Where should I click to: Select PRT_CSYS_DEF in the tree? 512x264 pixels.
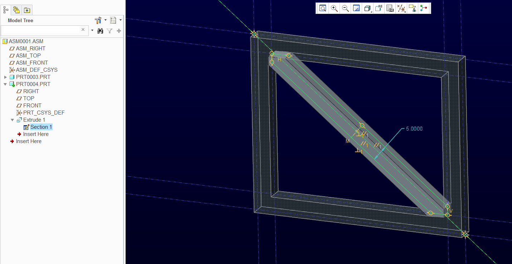pyautogui.click(x=44, y=113)
